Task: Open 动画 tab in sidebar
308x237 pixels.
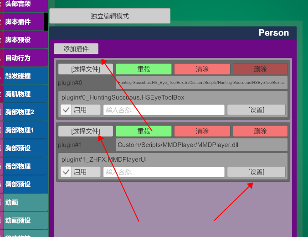Action: click(x=26, y=202)
